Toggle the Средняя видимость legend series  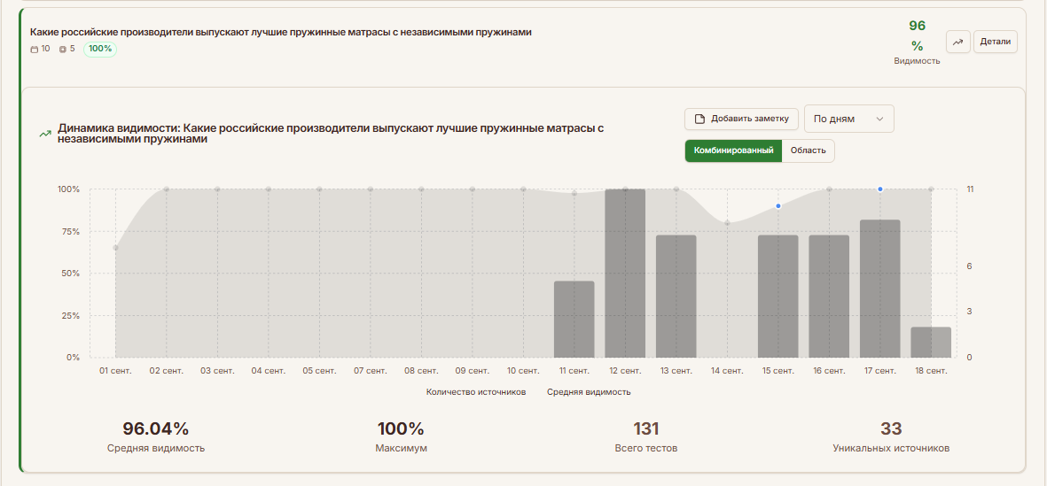point(589,391)
